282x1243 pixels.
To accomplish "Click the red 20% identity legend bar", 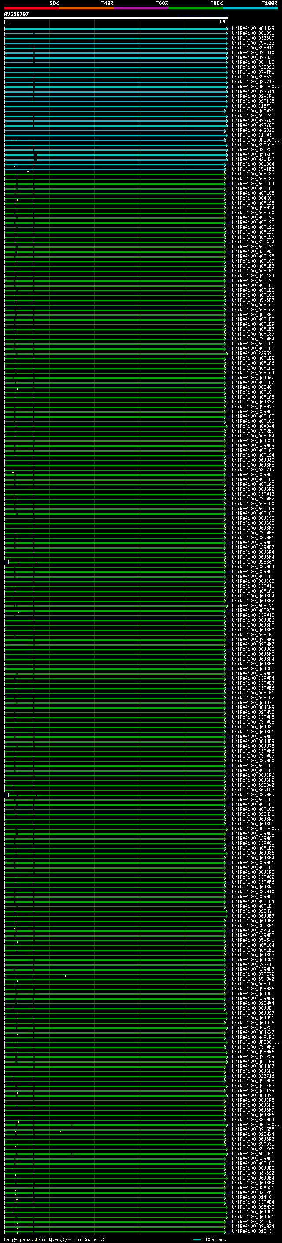I will click(31, 8).
